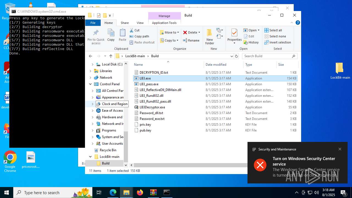The width and height of the screenshot is (352, 198).
Task: Sort by the Size column header
Action: pos(287,65)
